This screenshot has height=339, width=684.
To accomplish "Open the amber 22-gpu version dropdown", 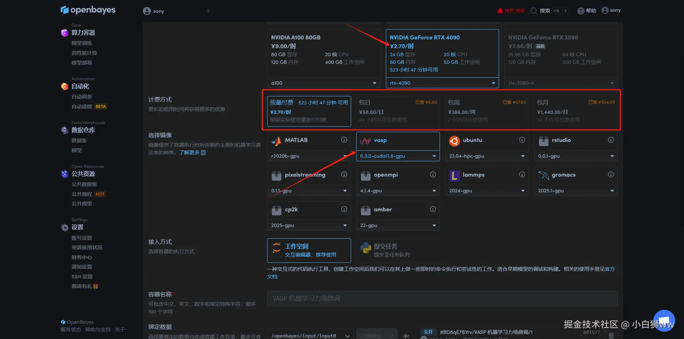I will coord(398,226).
